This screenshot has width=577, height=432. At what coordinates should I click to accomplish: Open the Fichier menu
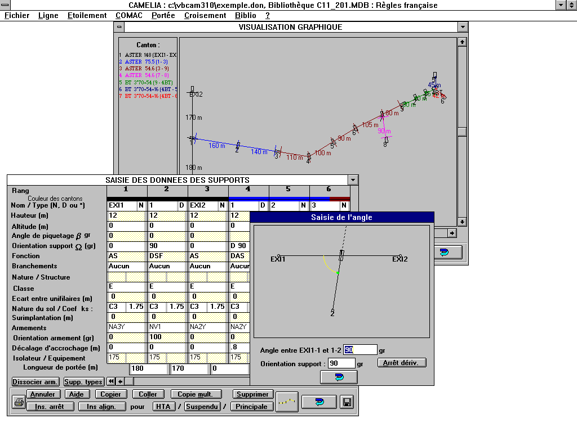pos(17,16)
